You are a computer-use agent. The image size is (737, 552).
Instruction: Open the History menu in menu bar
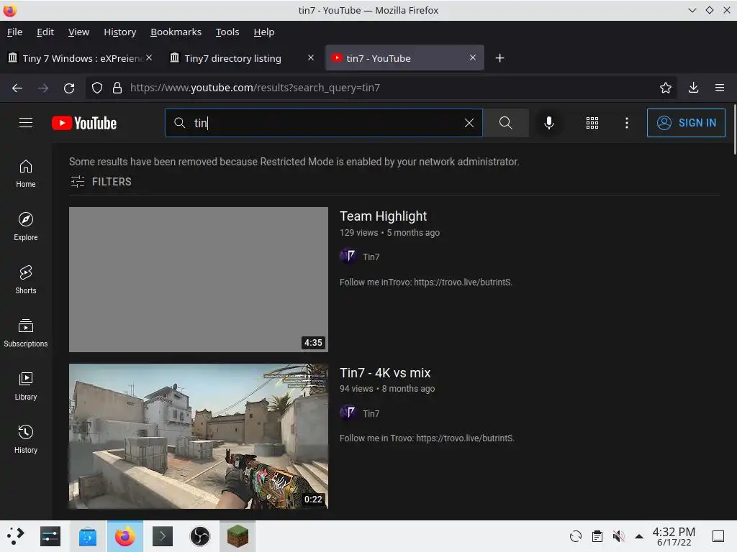120,32
